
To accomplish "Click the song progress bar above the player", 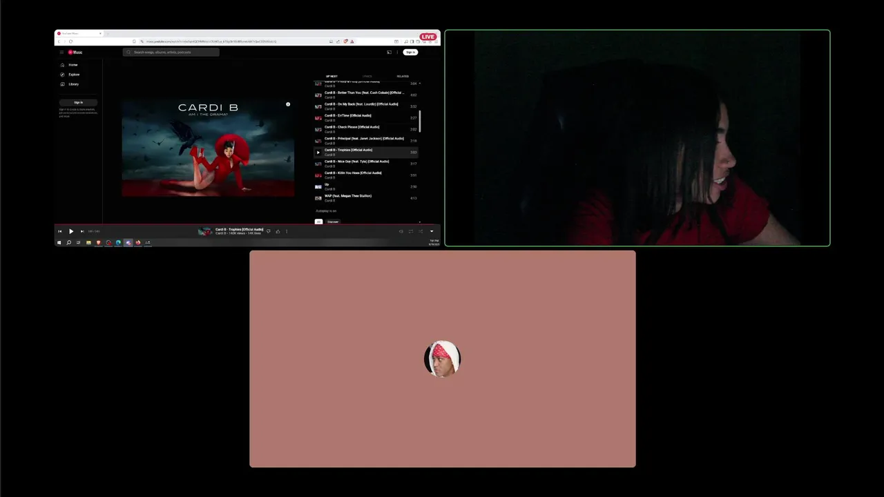I will click(247, 225).
